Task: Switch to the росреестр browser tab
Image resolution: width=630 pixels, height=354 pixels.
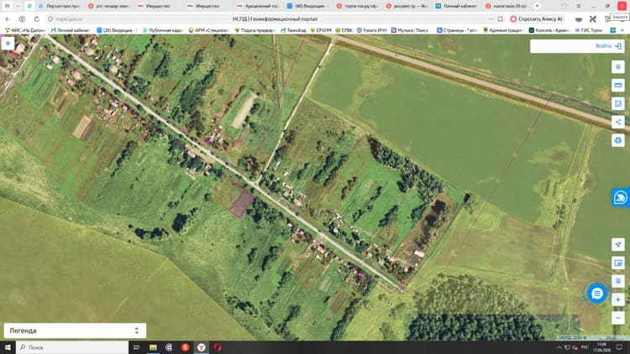Action: coord(407,6)
